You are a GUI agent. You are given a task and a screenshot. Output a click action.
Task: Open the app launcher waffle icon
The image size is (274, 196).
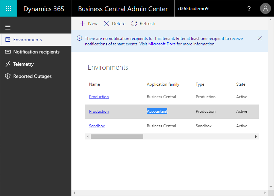click(x=8, y=8)
